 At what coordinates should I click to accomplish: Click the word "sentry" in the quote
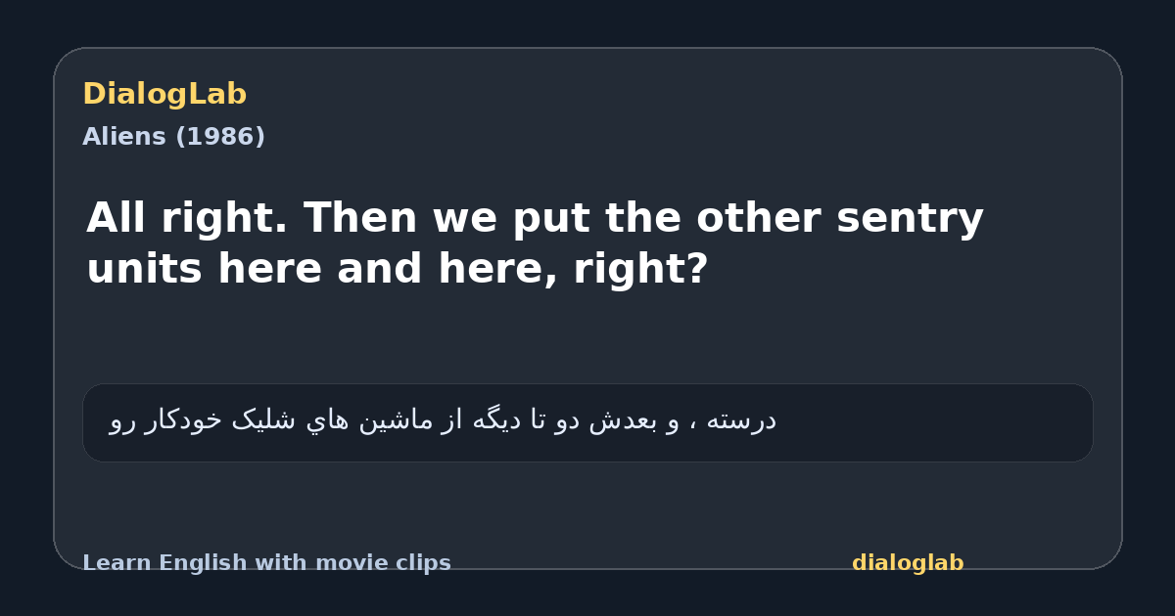point(910,219)
